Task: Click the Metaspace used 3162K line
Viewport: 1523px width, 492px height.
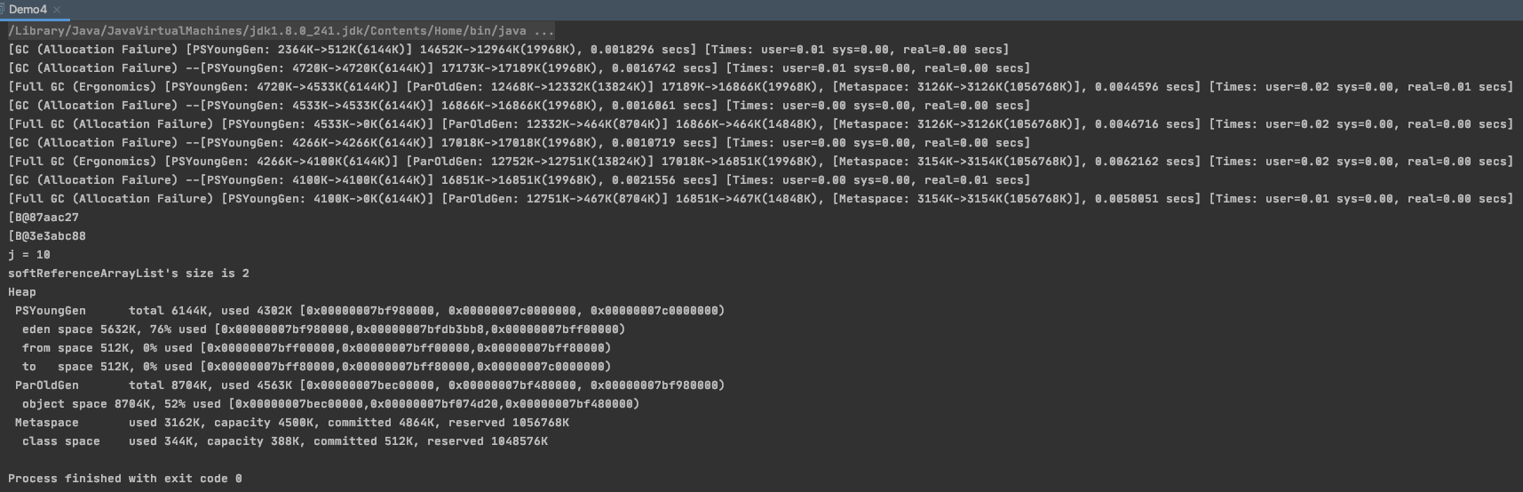Action: click(291, 423)
